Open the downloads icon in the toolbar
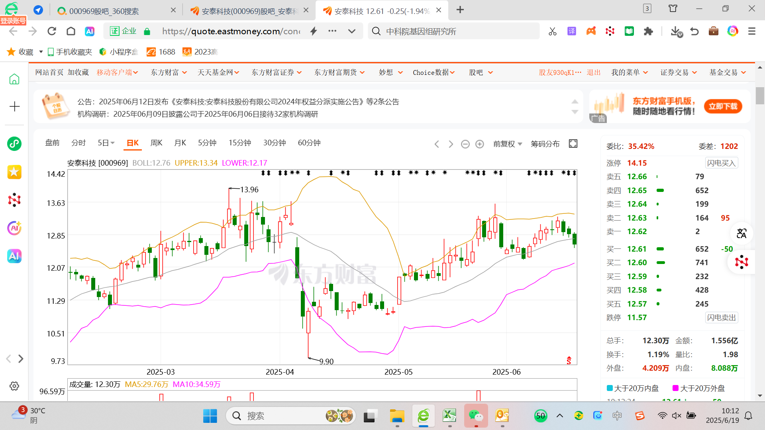The image size is (765, 430). tap(676, 31)
